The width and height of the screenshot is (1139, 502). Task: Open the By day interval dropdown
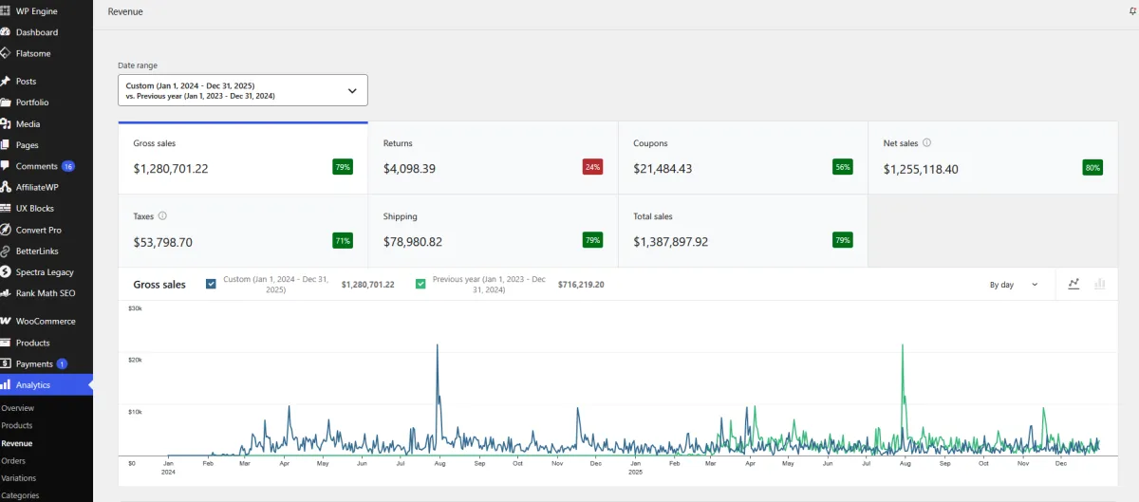click(1014, 285)
